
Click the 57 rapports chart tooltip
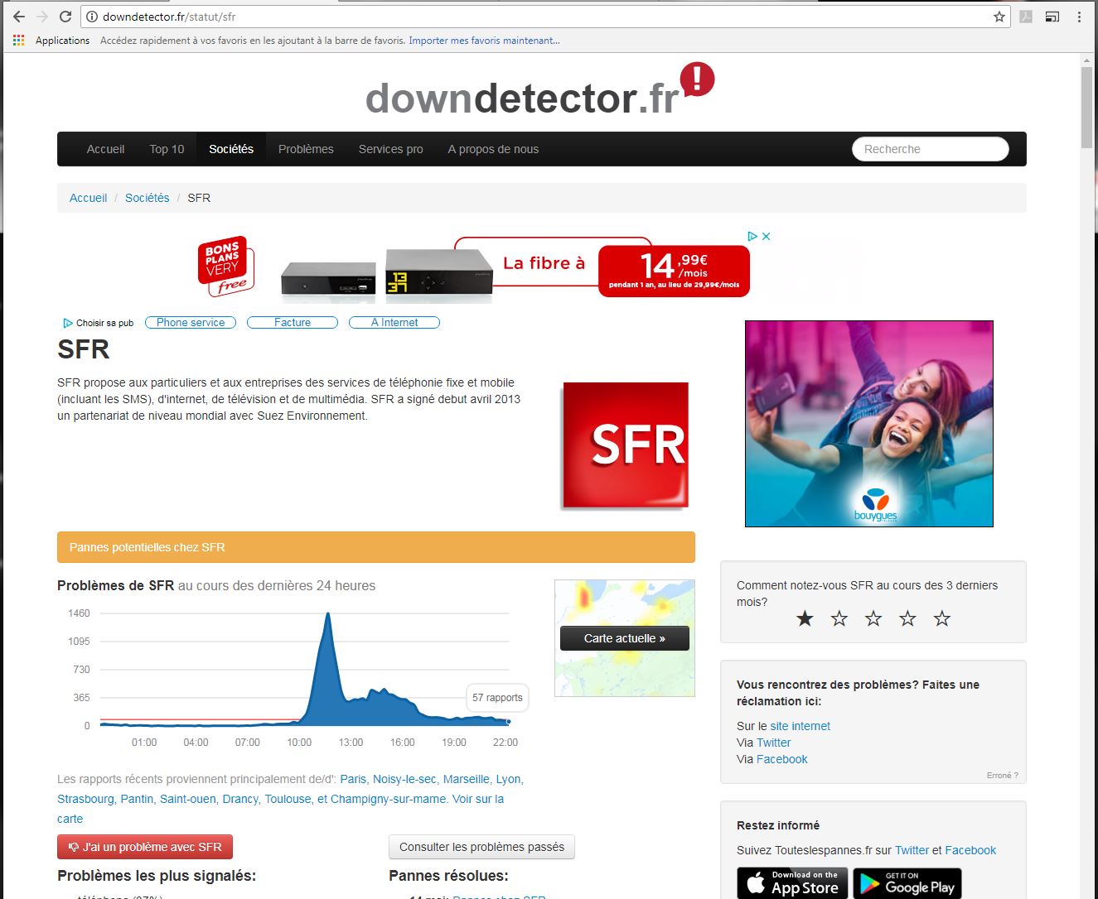(497, 698)
